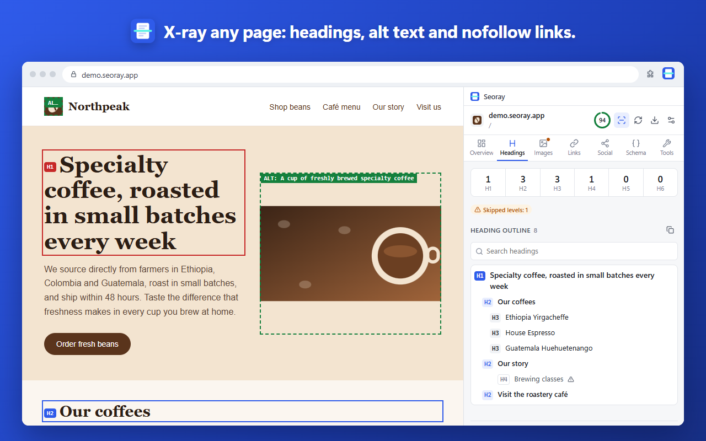Click the warning icon beside Brewing classes
The width and height of the screenshot is (706, 441).
571,379
